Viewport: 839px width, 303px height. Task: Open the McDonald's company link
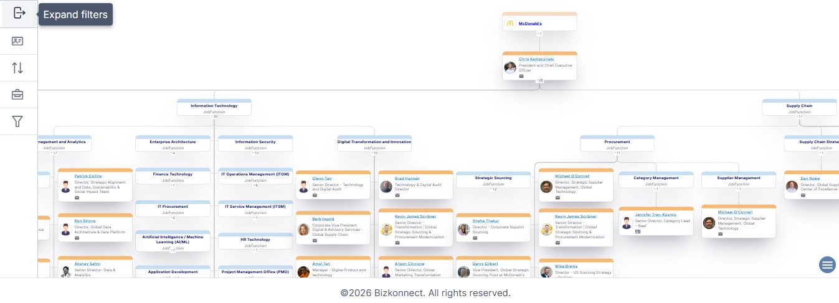click(530, 24)
